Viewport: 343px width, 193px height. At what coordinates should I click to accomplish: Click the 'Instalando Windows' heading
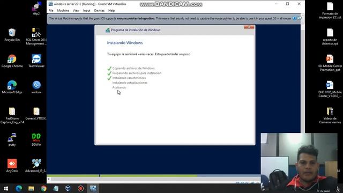pos(125,43)
